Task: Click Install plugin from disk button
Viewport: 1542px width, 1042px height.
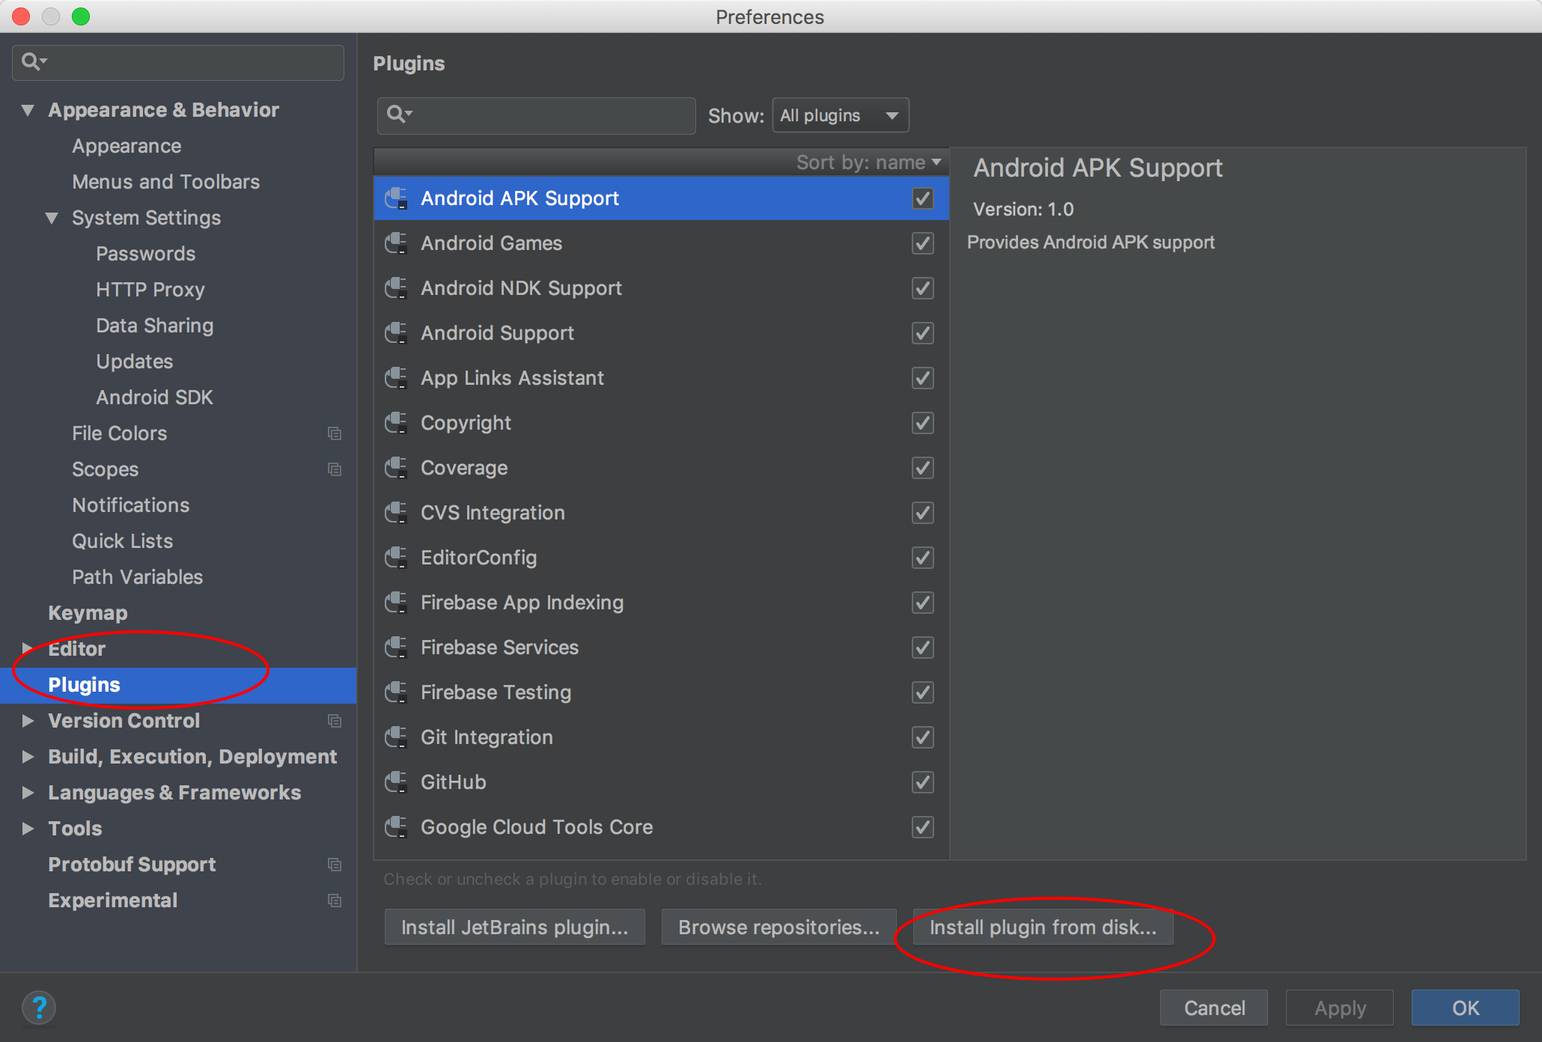Action: (1043, 927)
